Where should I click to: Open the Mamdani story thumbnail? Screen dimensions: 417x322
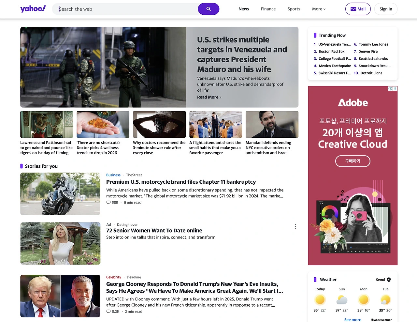(272, 124)
